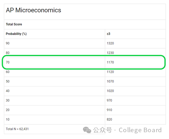Click the 970 score cell
This screenshot has height=139, width=169.
(135, 100)
